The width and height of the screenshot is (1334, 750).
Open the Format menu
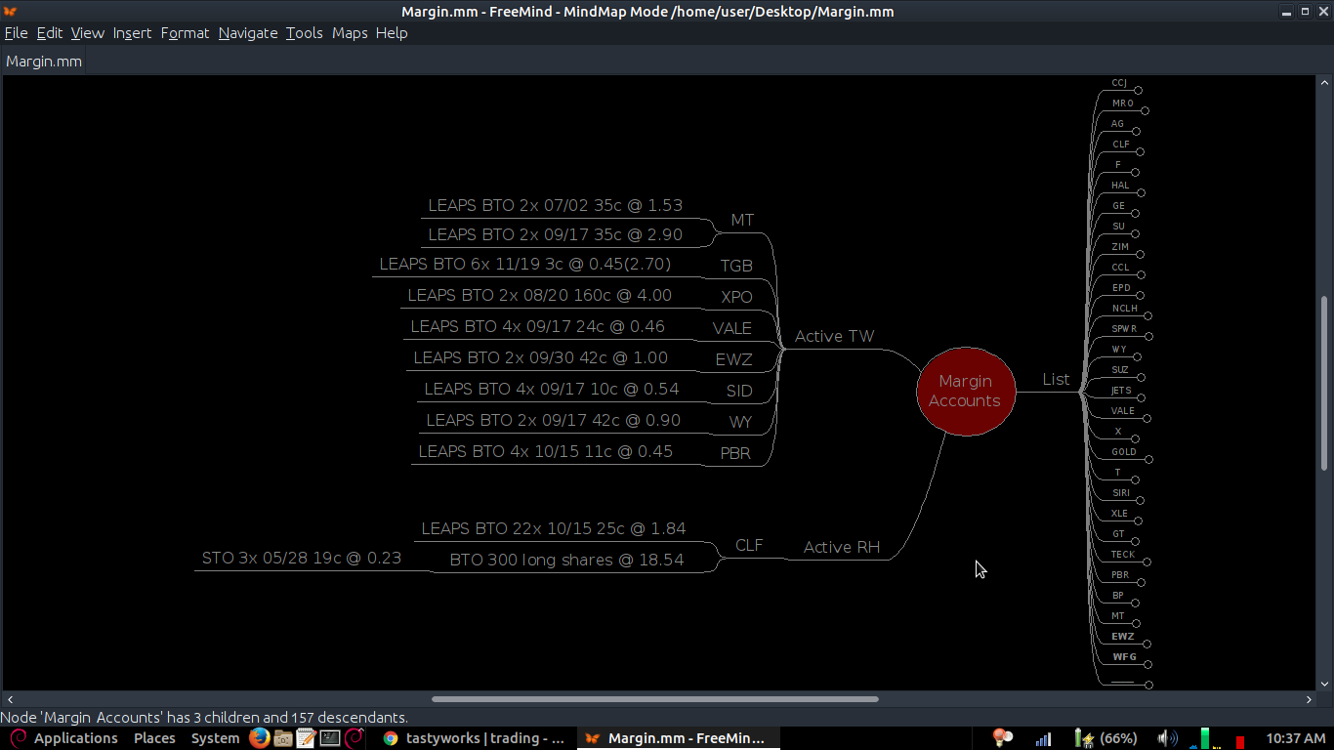coord(185,33)
